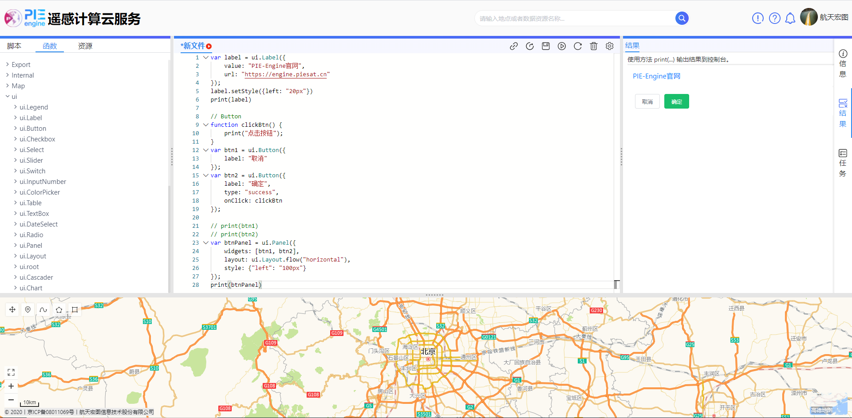Expand the ui.Button function entry

[16, 129]
